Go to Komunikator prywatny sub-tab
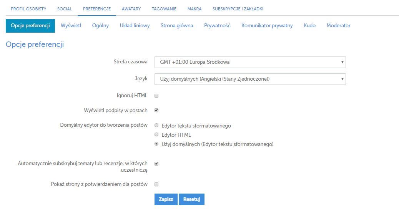This screenshot has width=399, height=212. [267, 26]
